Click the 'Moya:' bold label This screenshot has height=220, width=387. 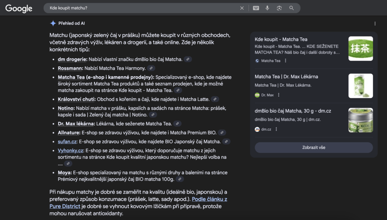click(x=65, y=173)
